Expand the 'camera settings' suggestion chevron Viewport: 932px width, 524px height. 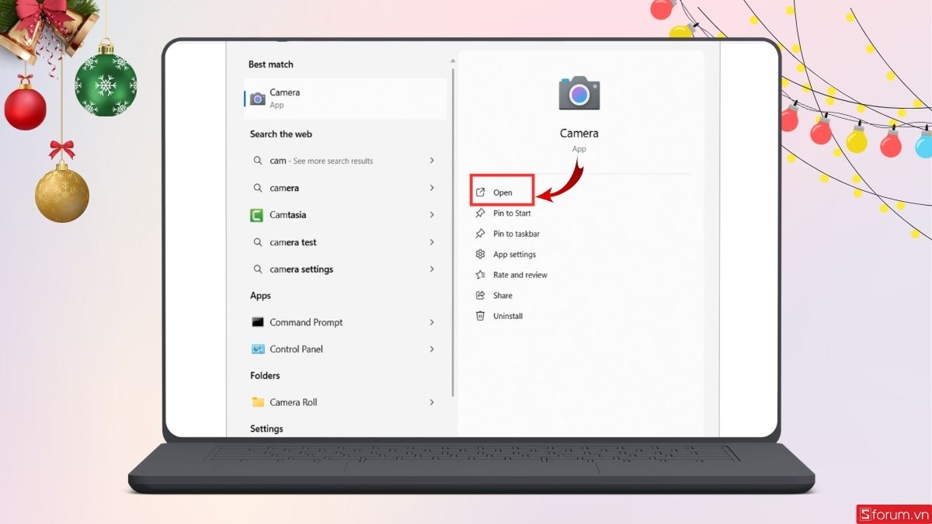432,269
